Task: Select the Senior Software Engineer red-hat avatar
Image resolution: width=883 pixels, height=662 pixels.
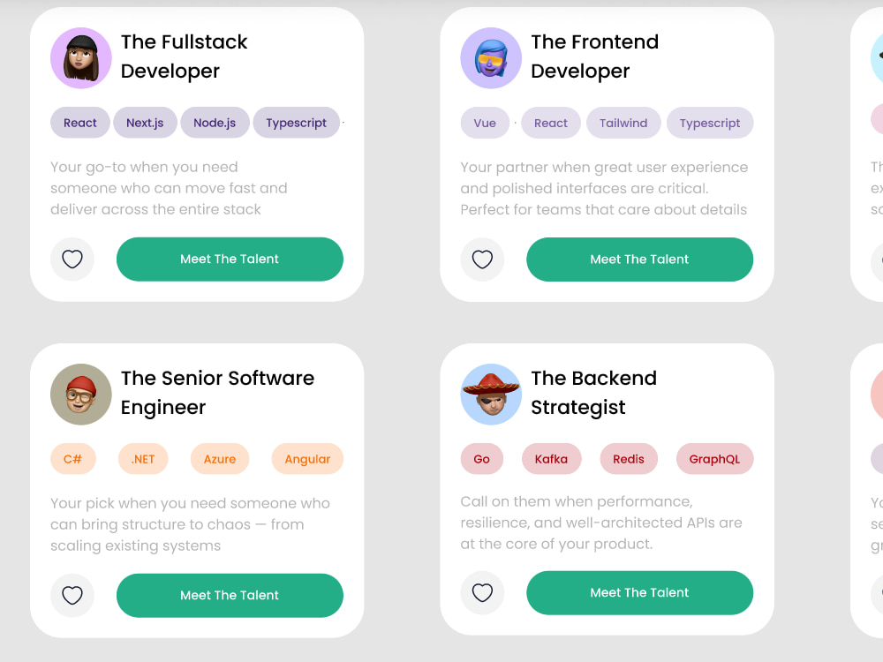Action: click(x=81, y=394)
